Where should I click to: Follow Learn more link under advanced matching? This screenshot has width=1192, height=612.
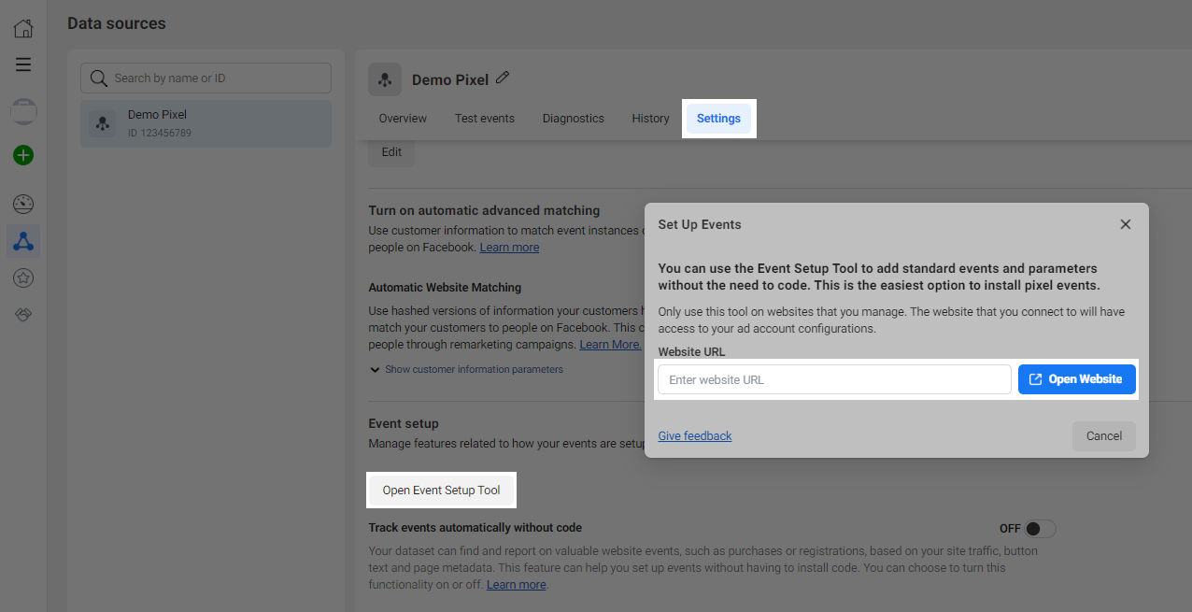point(509,248)
